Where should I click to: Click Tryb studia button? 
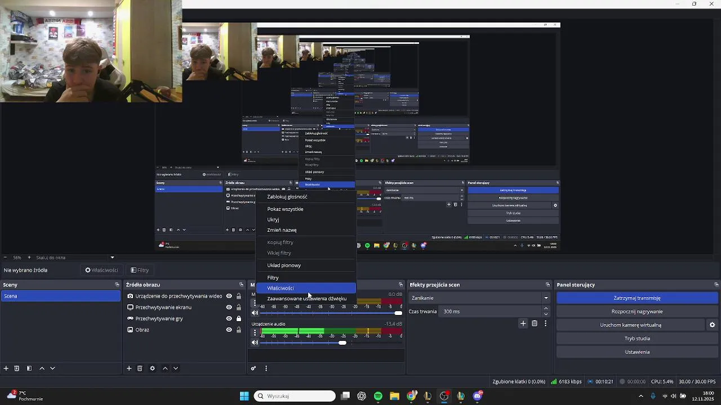637,339
